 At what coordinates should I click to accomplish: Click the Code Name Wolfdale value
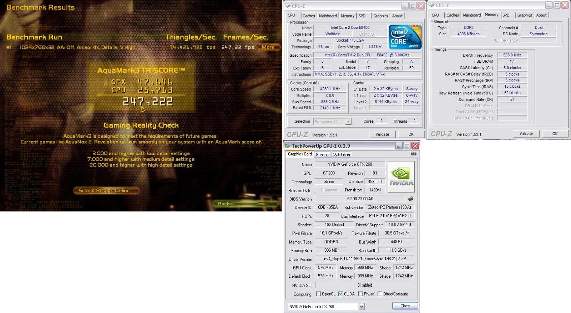[333, 34]
